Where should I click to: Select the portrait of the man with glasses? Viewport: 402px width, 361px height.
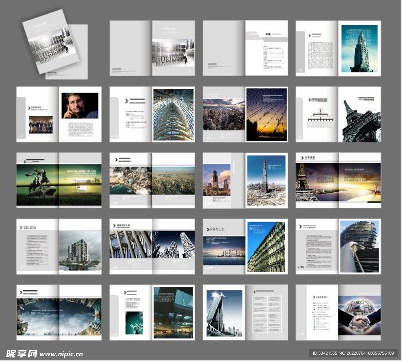pos(80,105)
